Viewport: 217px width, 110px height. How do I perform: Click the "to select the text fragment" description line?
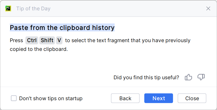click(x=128, y=41)
